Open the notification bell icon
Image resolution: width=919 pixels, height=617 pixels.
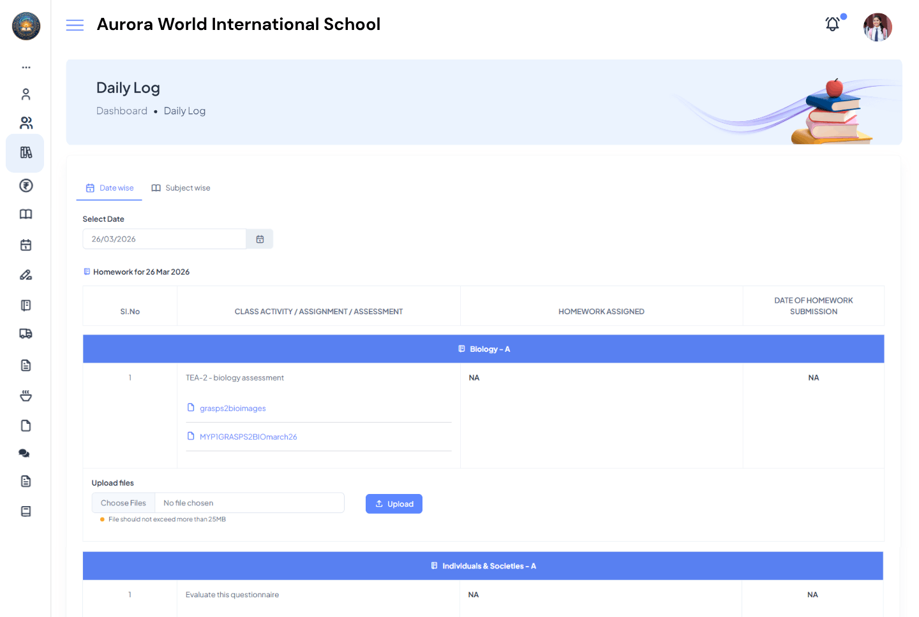832,24
